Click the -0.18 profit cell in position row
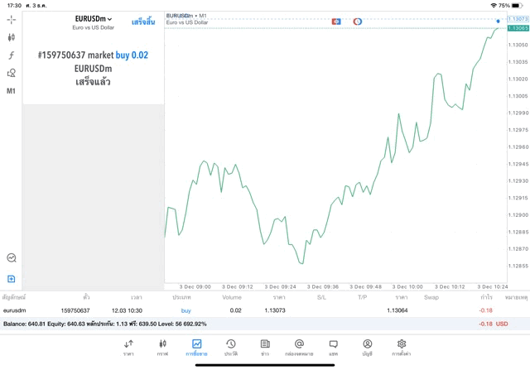The image size is (530, 370). [x=486, y=310]
